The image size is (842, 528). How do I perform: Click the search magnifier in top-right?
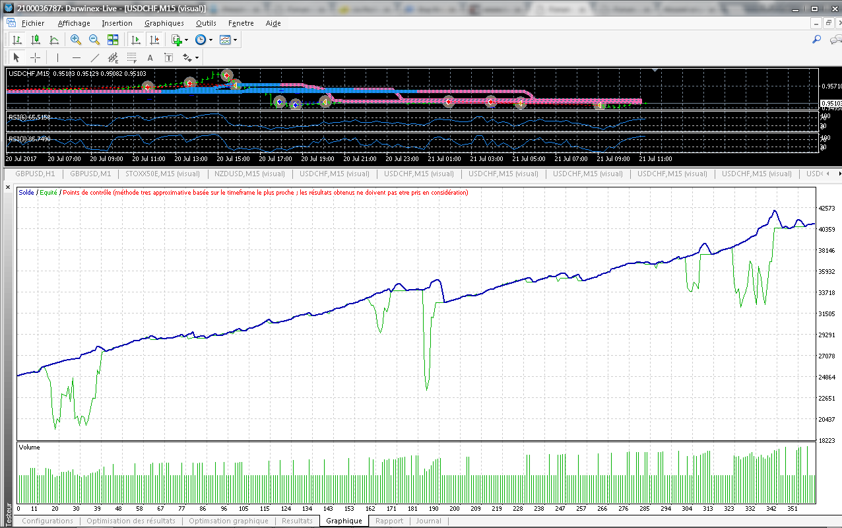click(816, 40)
